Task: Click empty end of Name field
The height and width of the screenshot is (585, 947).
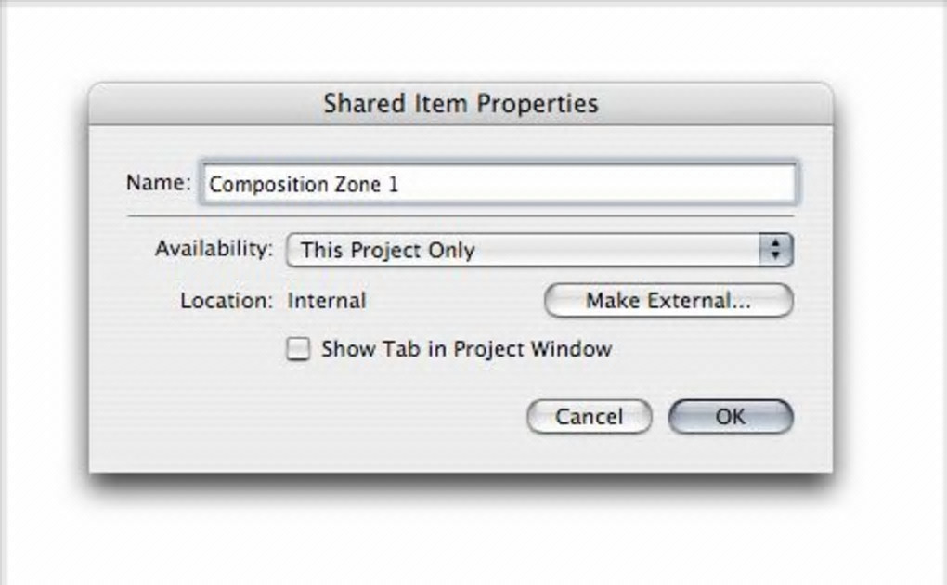Action: pos(650,184)
